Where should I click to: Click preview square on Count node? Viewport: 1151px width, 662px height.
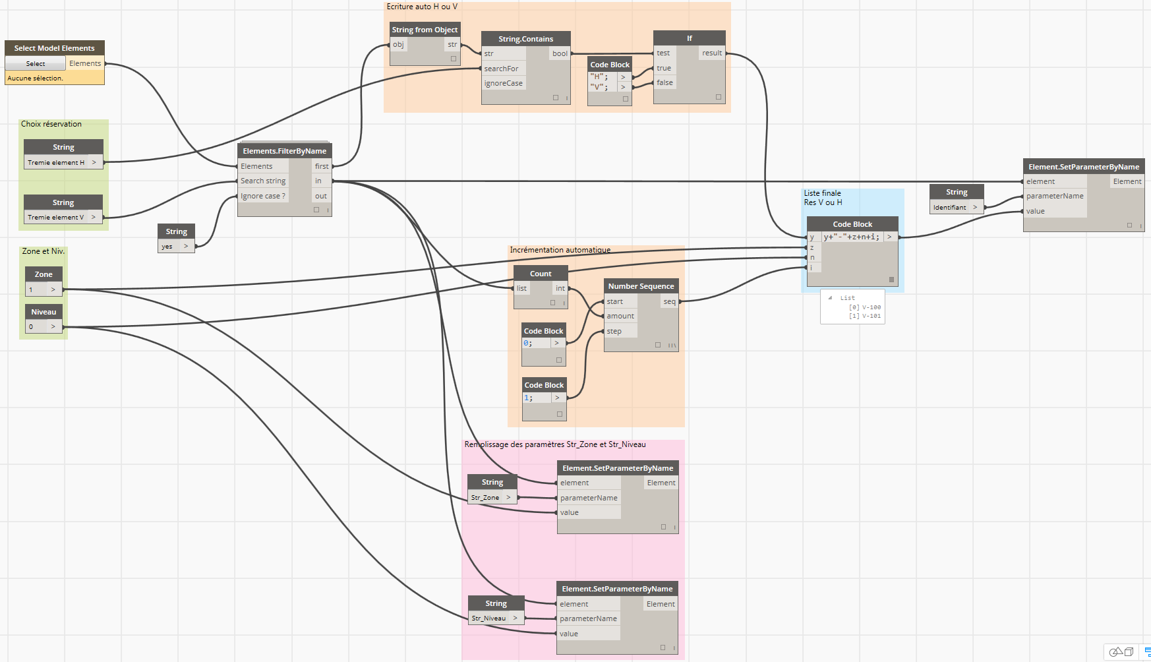553,303
